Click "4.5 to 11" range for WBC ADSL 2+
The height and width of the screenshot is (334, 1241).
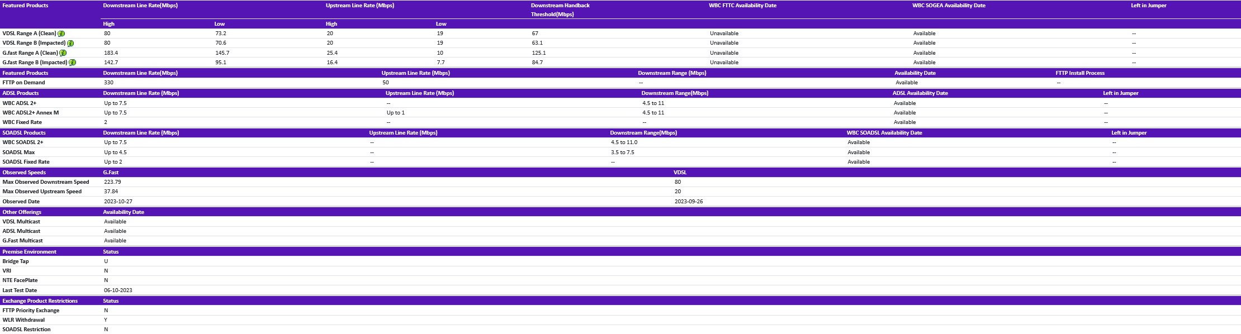(653, 103)
